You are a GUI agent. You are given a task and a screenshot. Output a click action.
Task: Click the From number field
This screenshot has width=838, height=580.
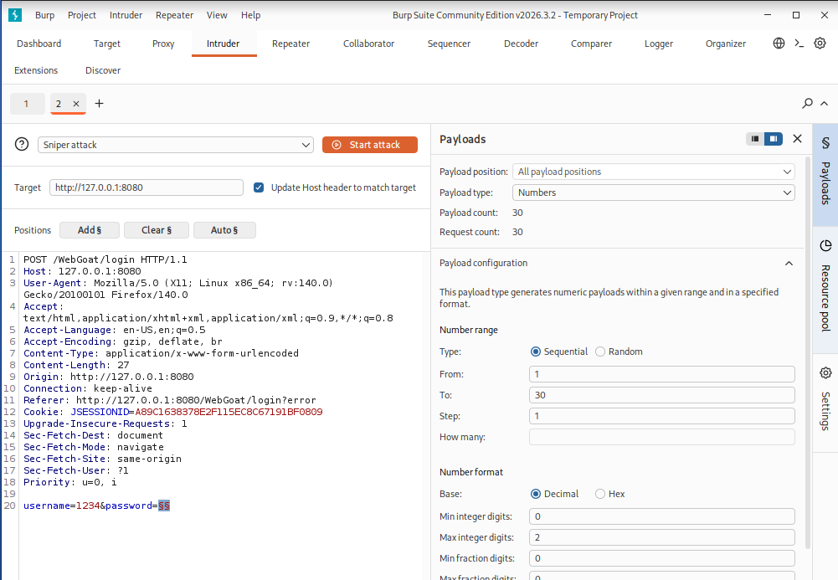pyautogui.click(x=661, y=374)
